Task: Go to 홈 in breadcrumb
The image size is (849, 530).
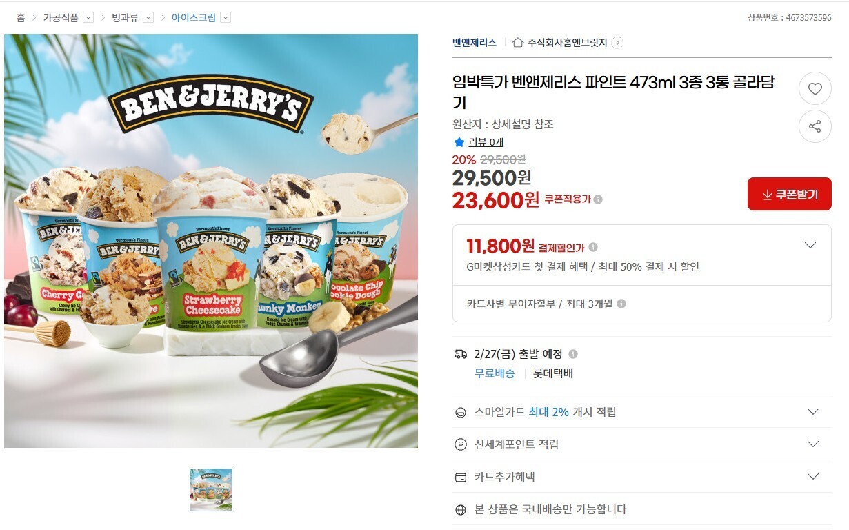Action: pos(21,18)
